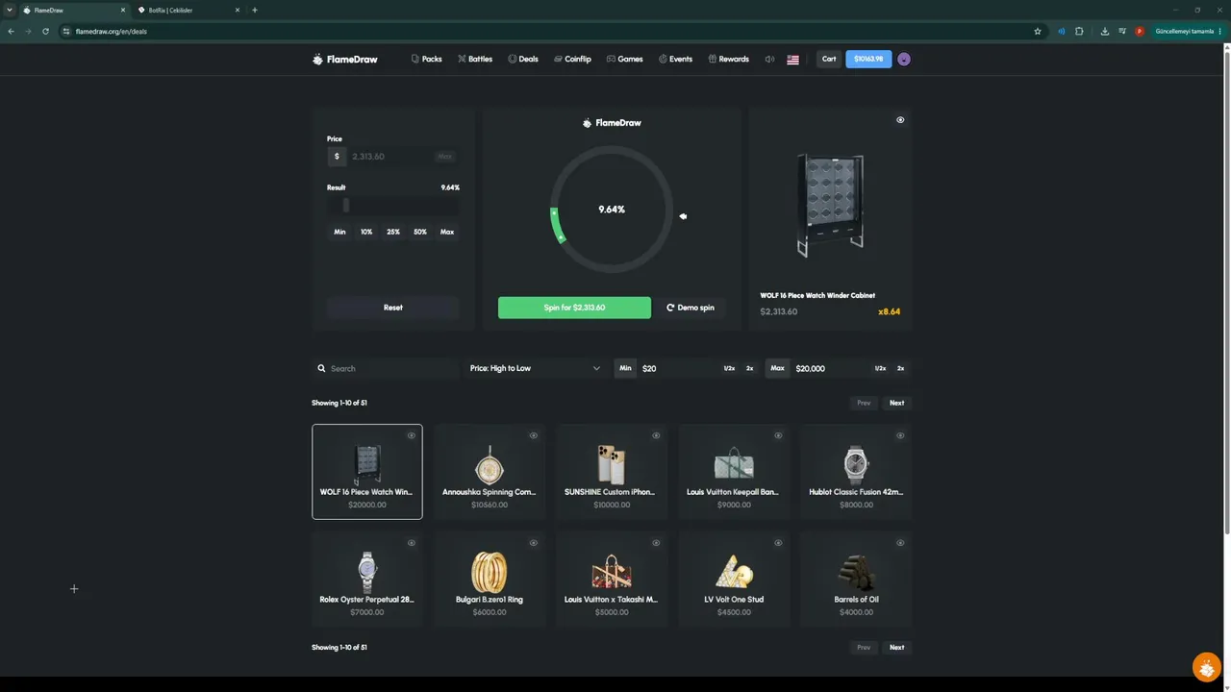Click the eye icon on the Louis Vuitton x Takashi card
1231x692 pixels.
pyautogui.click(x=656, y=543)
